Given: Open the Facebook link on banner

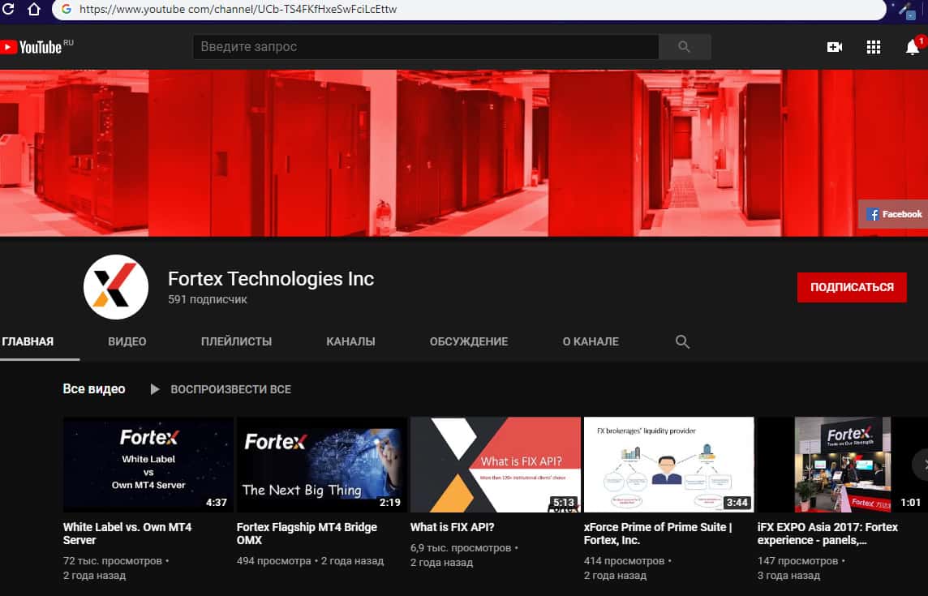Looking at the screenshot, I should click(894, 214).
